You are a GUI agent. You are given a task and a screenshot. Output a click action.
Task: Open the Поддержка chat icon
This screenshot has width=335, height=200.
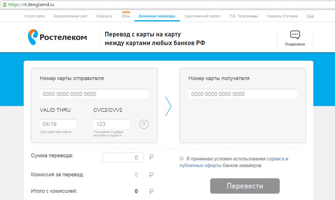pyautogui.click(x=295, y=35)
